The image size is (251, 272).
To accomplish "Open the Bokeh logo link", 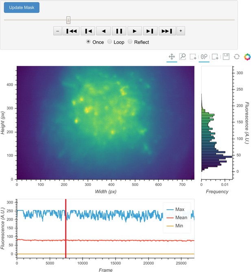I will coord(247,57).
